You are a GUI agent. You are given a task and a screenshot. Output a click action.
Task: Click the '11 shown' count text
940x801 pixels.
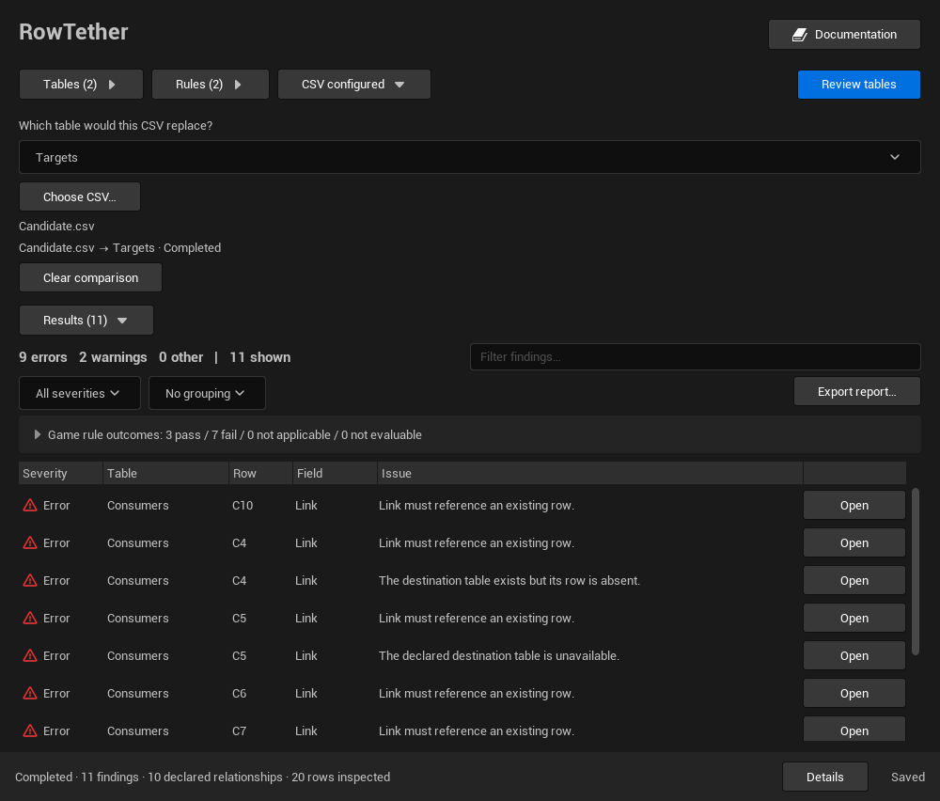click(x=260, y=357)
